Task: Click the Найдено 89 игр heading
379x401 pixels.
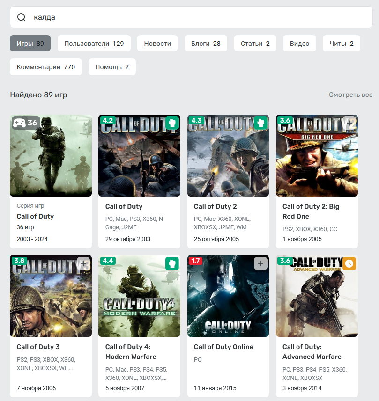Action: coord(38,95)
